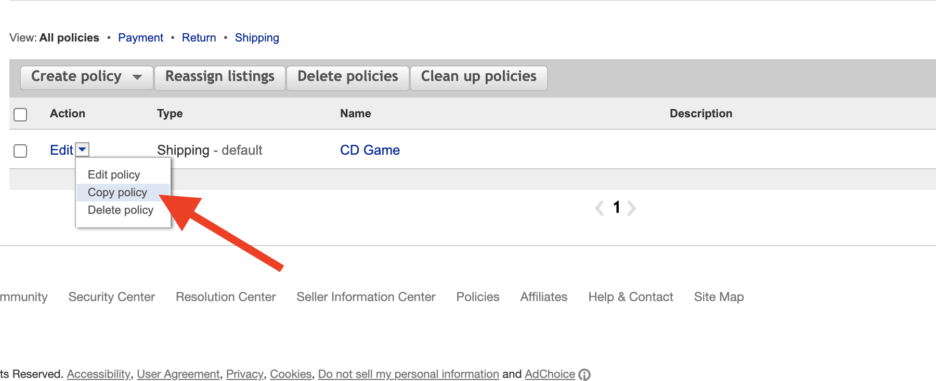Click the next page arrow
The image size is (936, 381).
[632, 208]
